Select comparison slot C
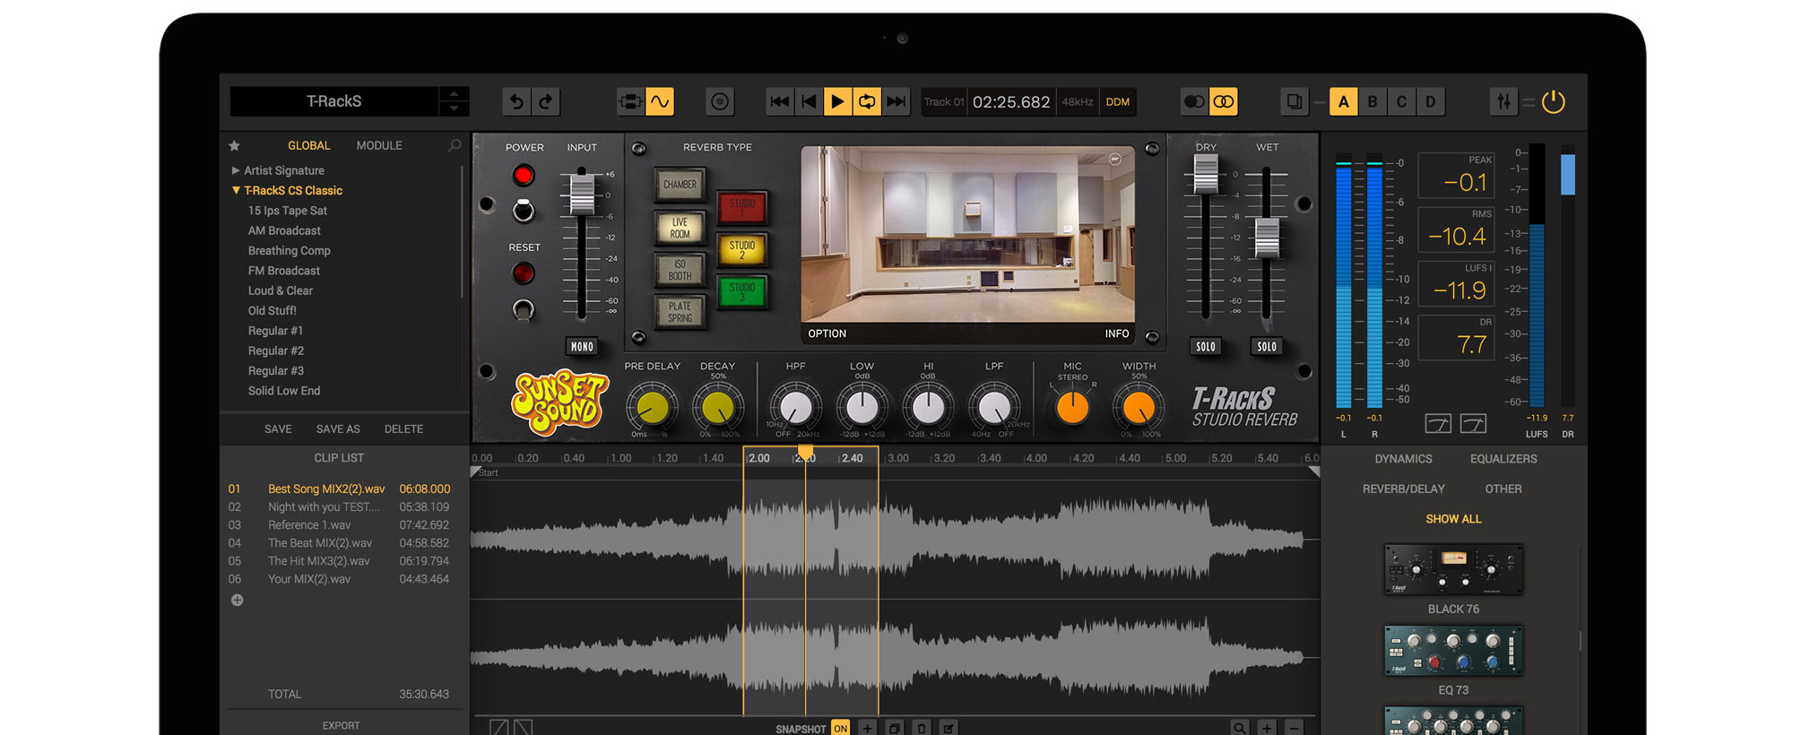The height and width of the screenshot is (735, 1793). click(1402, 102)
